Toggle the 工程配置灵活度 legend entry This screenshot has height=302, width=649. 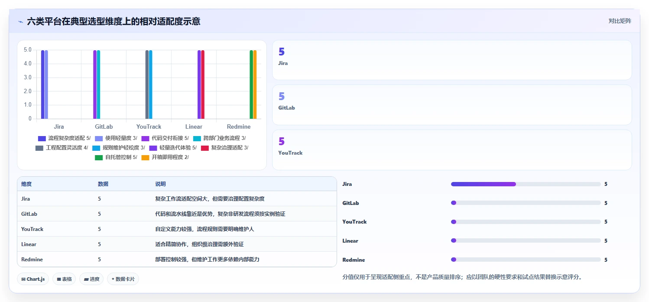coord(62,148)
